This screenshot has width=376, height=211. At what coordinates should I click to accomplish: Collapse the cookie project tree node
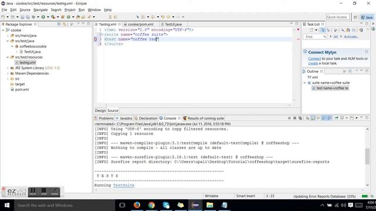(x=4, y=30)
